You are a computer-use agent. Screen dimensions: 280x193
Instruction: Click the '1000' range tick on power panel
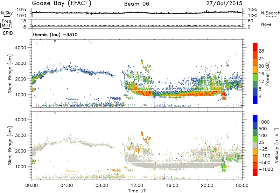tap(21, 94)
